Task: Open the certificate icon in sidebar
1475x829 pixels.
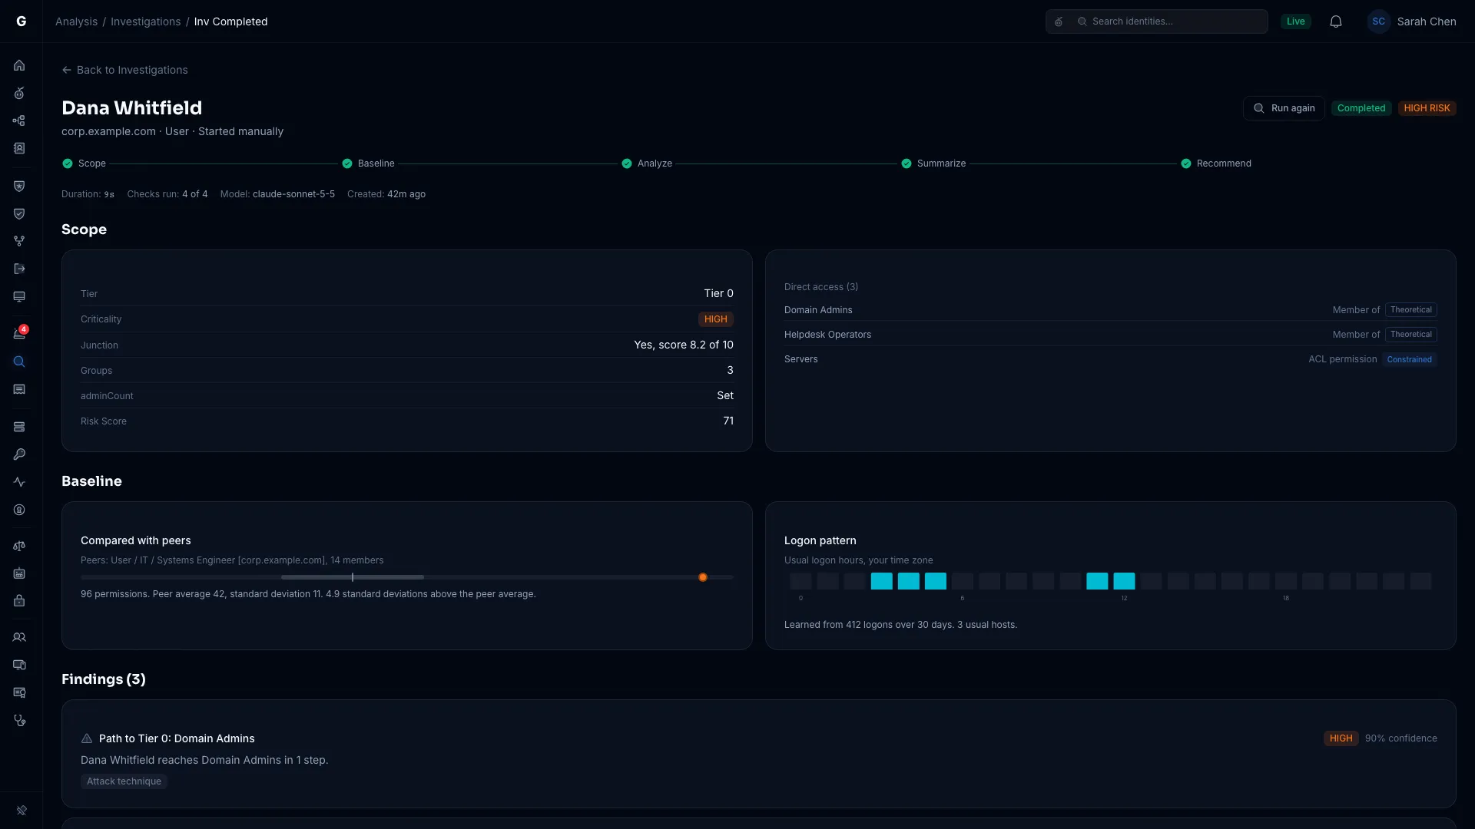Action: pos(19,692)
